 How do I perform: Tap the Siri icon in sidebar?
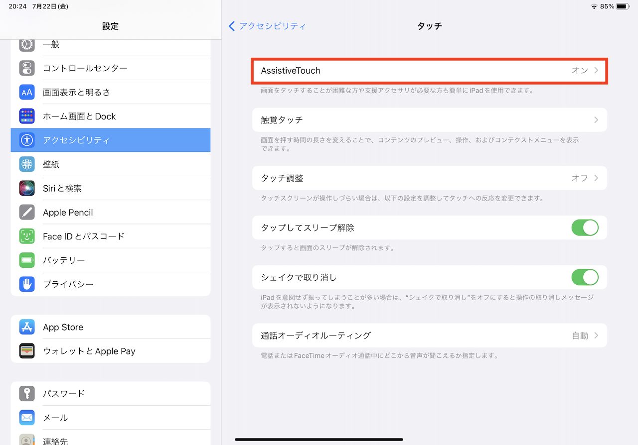click(27, 188)
